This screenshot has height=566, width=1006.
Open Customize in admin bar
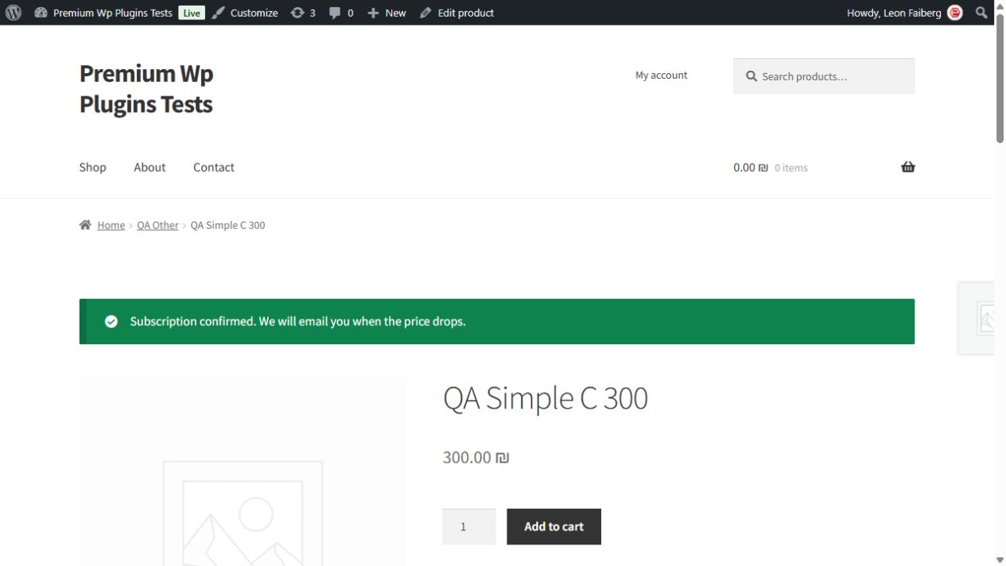pos(254,13)
